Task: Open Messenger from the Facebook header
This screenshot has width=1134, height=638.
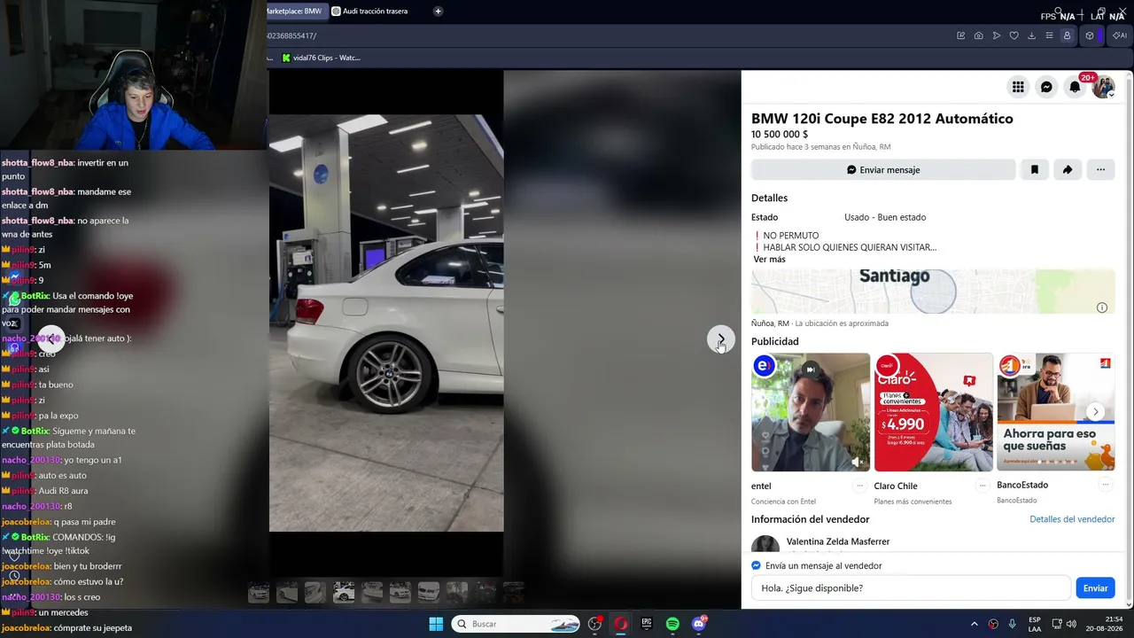Action: pos(1046,87)
